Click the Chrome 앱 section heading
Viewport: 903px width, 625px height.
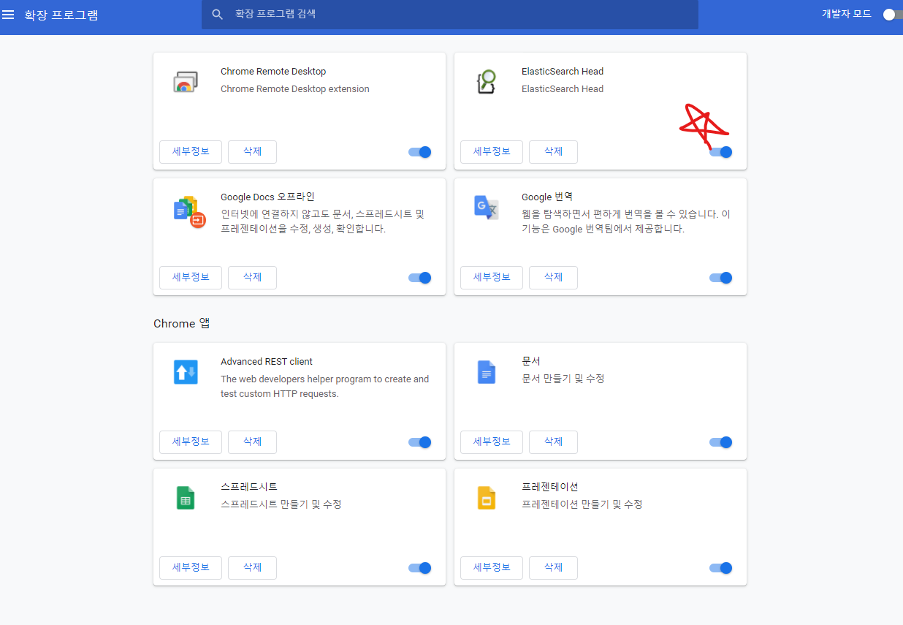tap(182, 323)
